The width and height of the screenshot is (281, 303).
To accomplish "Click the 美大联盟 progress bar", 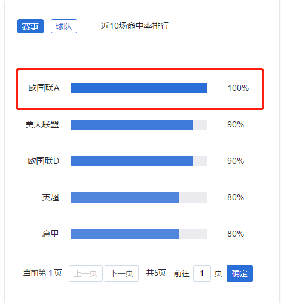I will pyautogui.click(x=139, y=124).
